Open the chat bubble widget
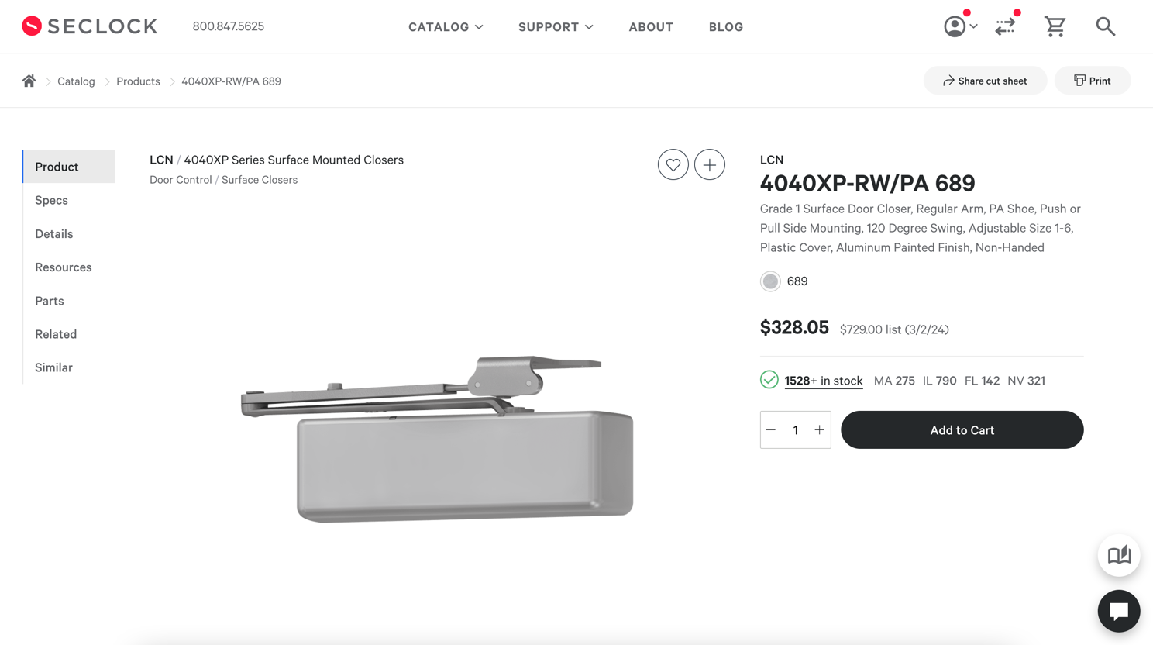Viewport: 1153px width, 645px height. 1119,611
